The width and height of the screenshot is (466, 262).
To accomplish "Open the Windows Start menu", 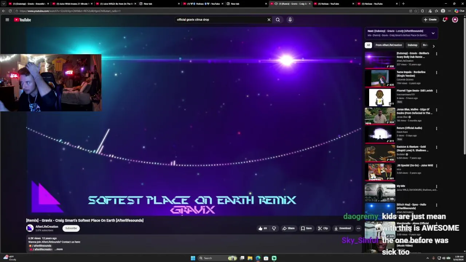I will point(193,258).
